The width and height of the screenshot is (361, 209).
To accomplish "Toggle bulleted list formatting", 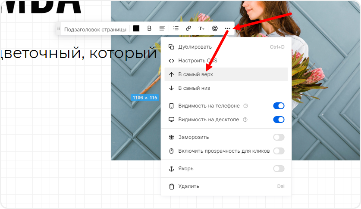I will 176,28.
